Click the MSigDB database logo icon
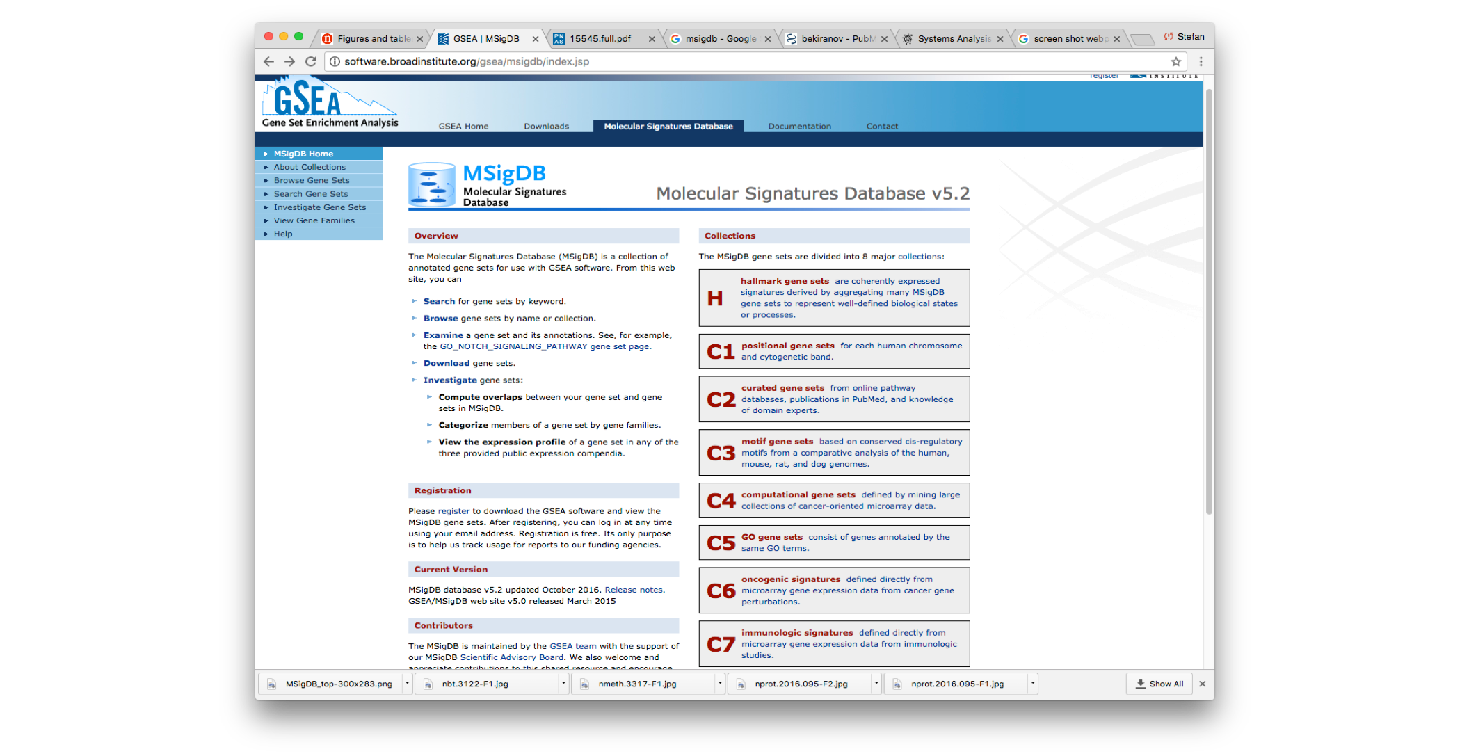This screenshot has width=1469, height=756. (432, 184)
